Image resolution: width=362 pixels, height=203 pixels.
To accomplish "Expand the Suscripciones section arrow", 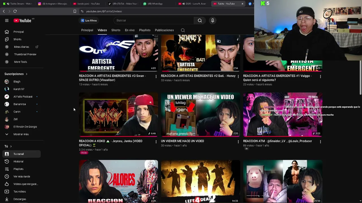I will coord(27,74).
